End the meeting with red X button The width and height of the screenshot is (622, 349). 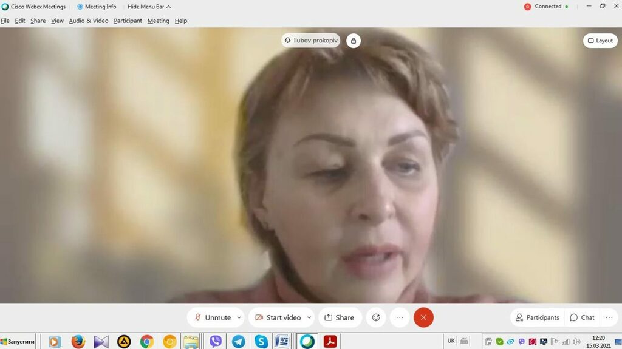pyautogui.click(x=423, y=317)
